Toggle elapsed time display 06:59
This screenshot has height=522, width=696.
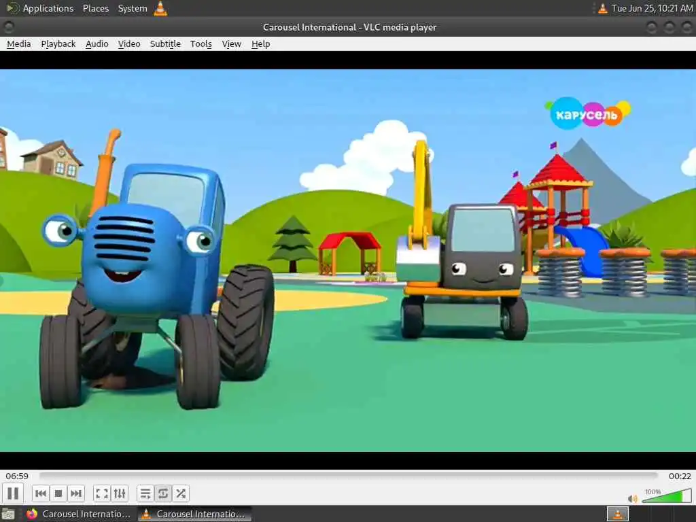tap(17, 476)
